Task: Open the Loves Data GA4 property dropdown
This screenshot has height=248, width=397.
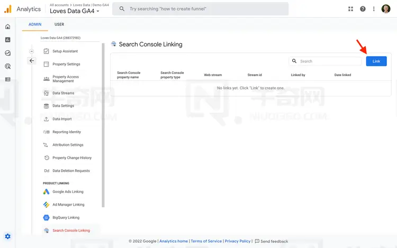Action: tap(75, 11)
